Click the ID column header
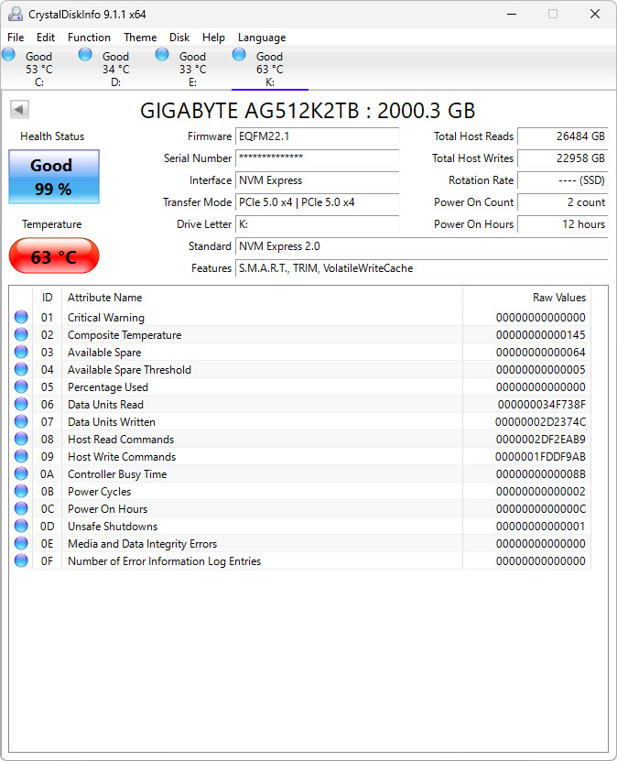 [x=47, y=298]
